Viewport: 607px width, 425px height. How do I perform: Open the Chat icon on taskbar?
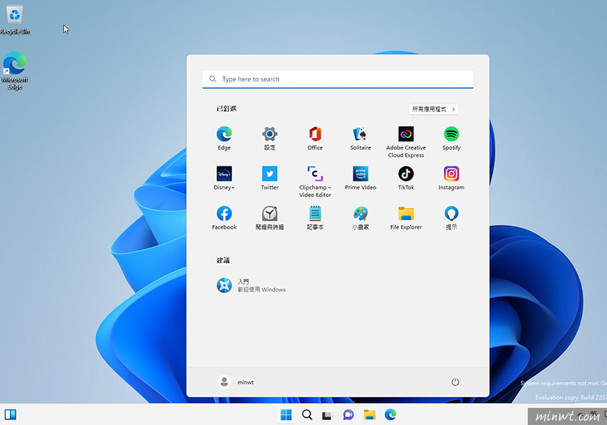[x=348, y=415]
